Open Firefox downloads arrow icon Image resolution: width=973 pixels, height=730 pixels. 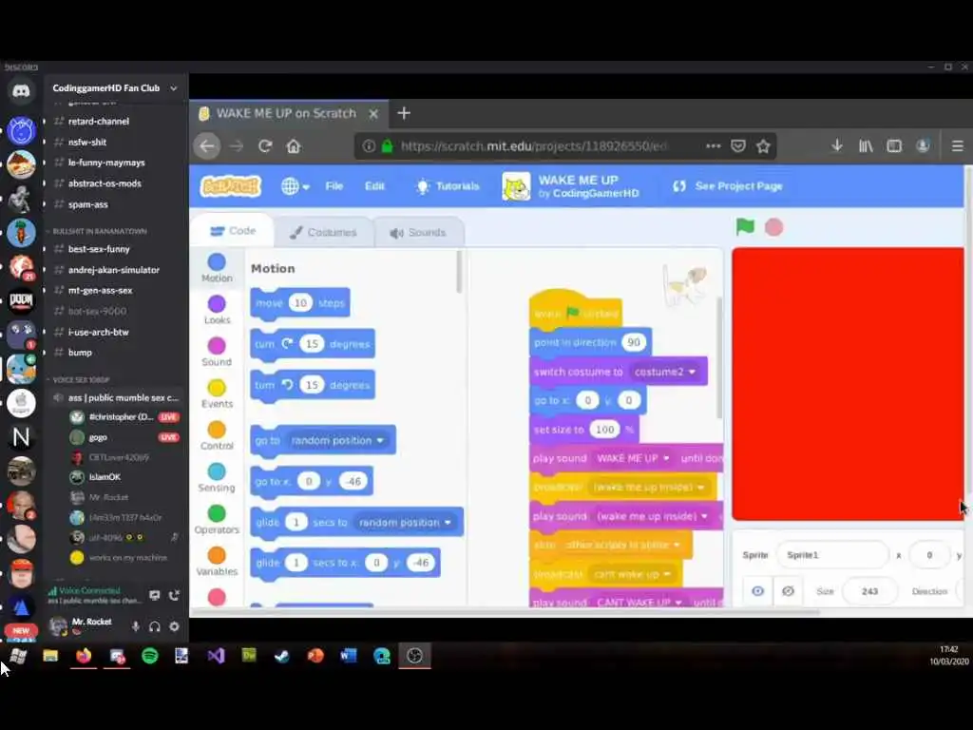(836, 145)
